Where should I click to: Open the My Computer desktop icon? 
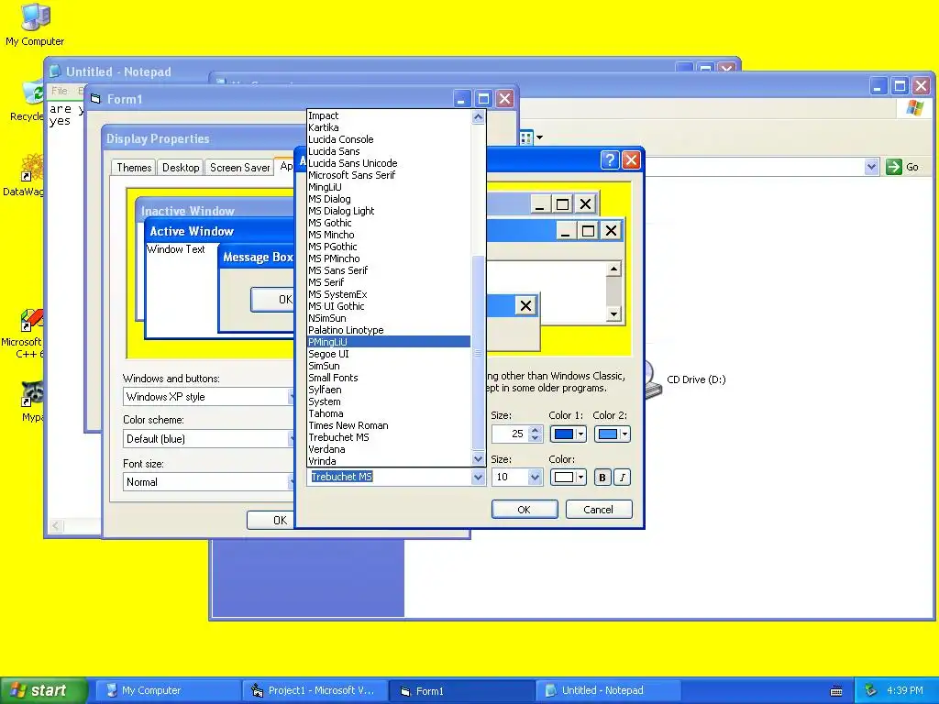point(35,24)
